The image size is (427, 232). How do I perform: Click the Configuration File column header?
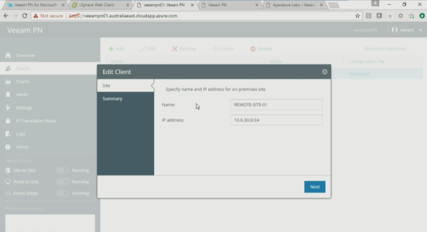367,61
